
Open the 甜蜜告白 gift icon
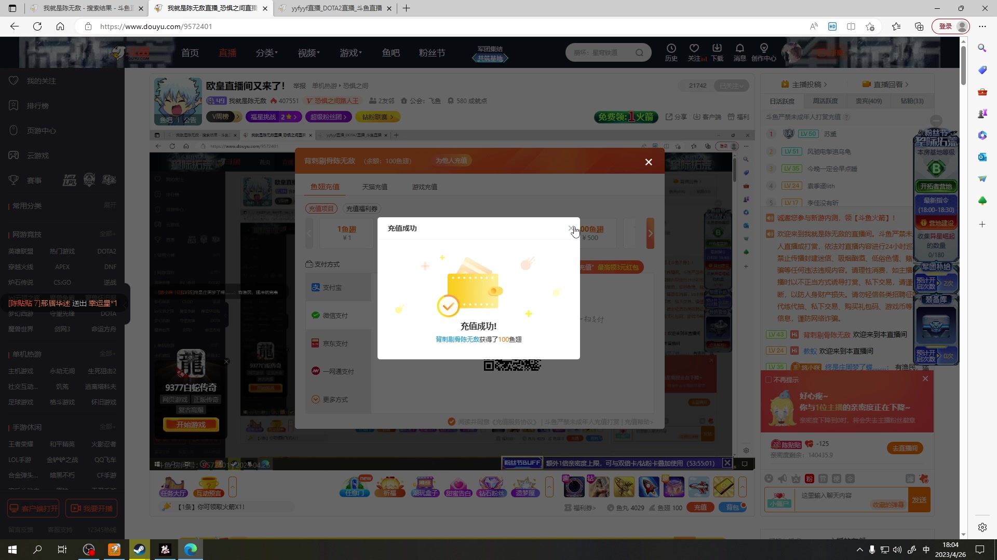click(x=458, y=486)
